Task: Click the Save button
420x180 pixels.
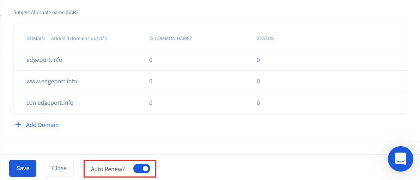Action: [x=23, y=168]
